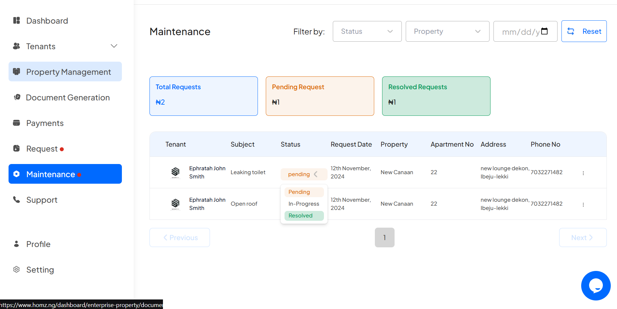Click the Document Generation icon

(17, 97)
